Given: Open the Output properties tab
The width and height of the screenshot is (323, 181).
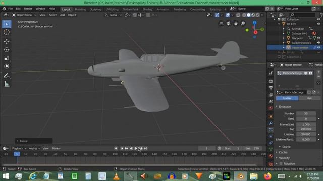Looking at the screenshot, I should pos(271,88).
